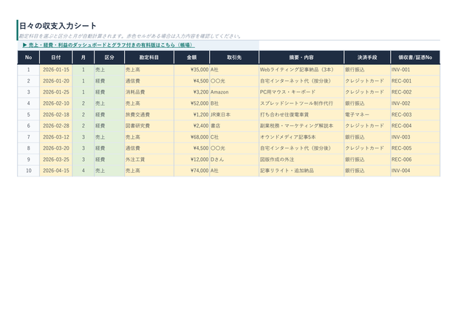
Task: Select the 勘定科目 column header
Action: click(x=149, y=58)
